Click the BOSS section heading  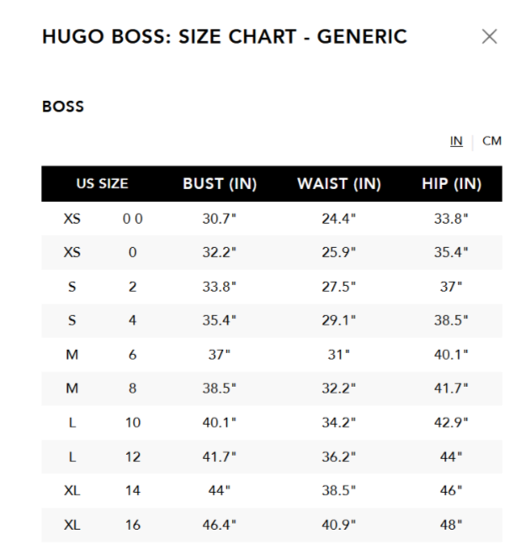[63, 108]
